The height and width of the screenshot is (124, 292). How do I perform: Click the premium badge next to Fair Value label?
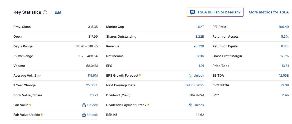(30, 105)
